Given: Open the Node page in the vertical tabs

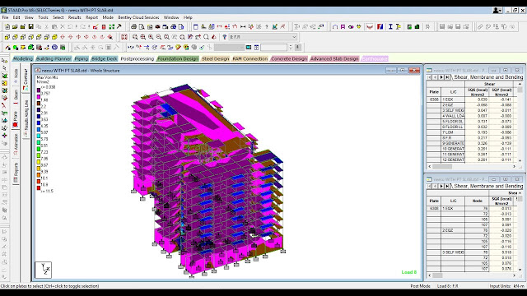Looking at the screenshot, I should pos(16,76).
